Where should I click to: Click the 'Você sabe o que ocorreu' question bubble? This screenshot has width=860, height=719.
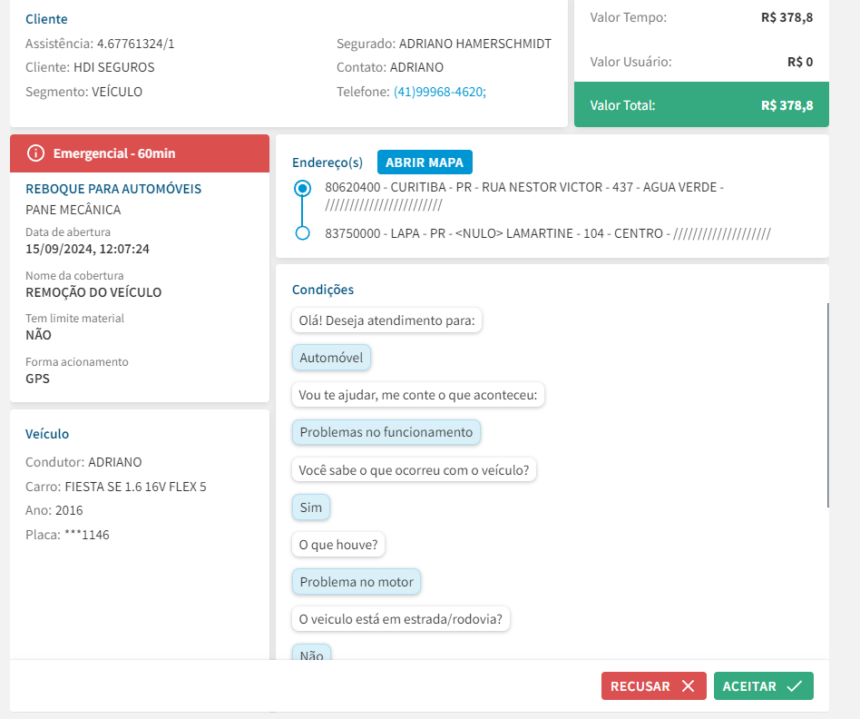[415, 470]
